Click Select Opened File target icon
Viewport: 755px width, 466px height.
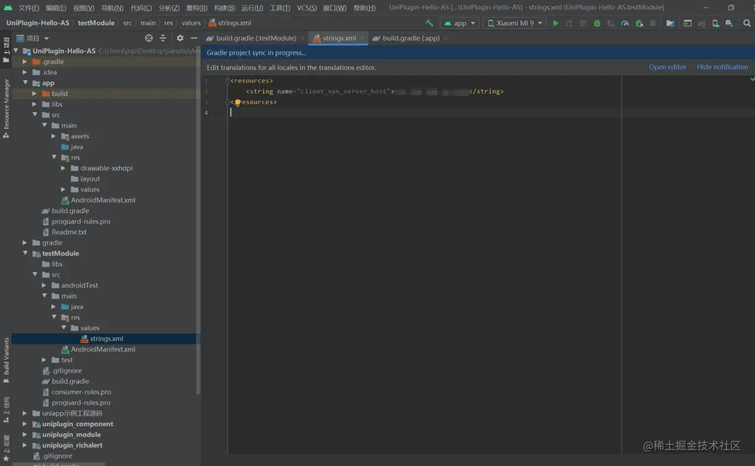click(x=149, y=38)
